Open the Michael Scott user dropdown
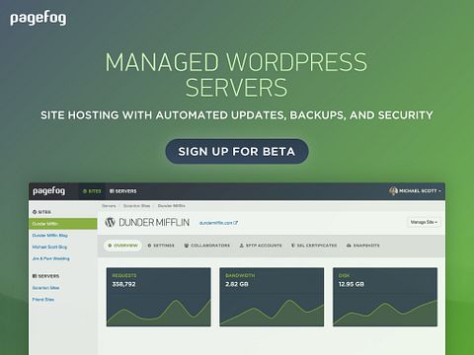The width and height of the screenshot is (474, 355). (416, 191)
